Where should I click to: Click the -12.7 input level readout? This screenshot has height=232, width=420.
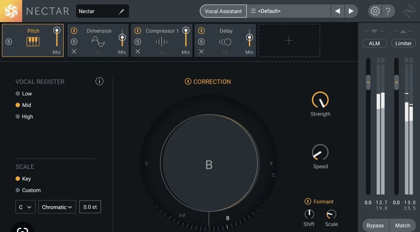tap(380, 203)
